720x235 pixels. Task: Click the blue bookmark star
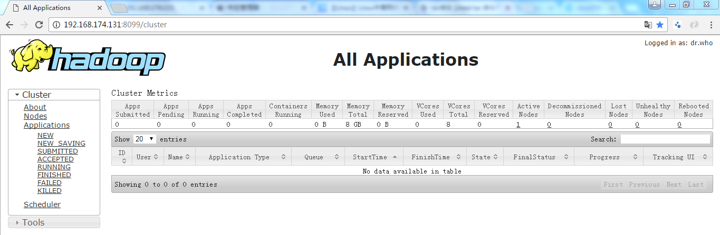pyautogui.click(x=660, y=25)
